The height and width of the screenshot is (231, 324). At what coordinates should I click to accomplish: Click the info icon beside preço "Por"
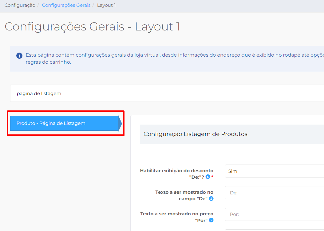[x=211, y=220]
